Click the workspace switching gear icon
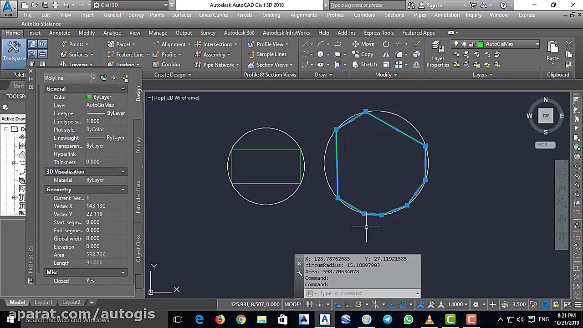The image size is (583, 328). click(476, 304)
